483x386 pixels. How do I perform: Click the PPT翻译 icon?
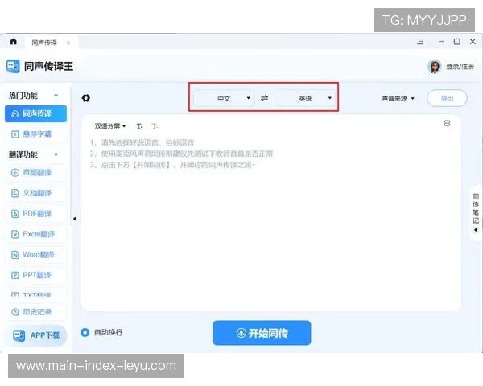[x=15, y=275]
